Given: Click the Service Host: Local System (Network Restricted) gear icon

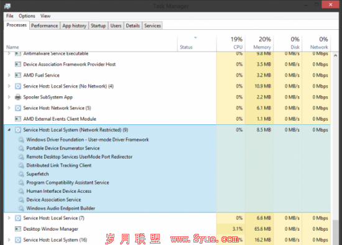Looking at the screenshot, I should click(18, 130).
